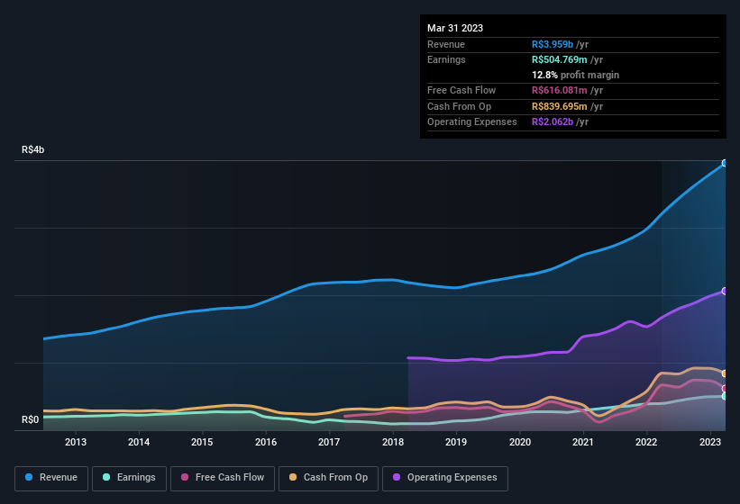Click the R$839.695m cash from op value
Image resolution: width=740 pixels, height=504 pixels.
click(559, 106)
